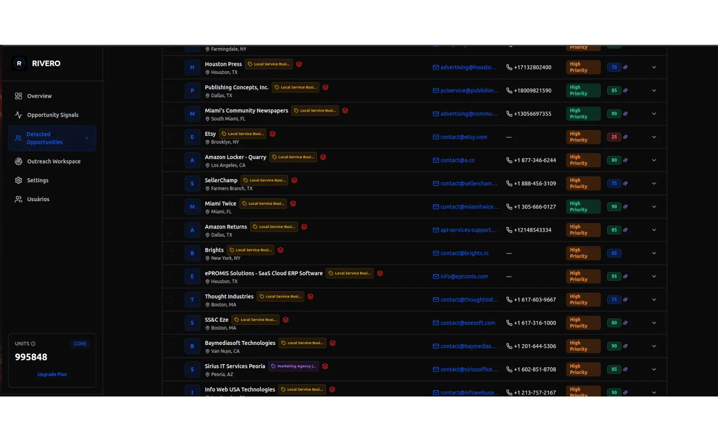Click the score 95 badge for ePROMIS Solutions
The image size is (718, 448).
614,277
